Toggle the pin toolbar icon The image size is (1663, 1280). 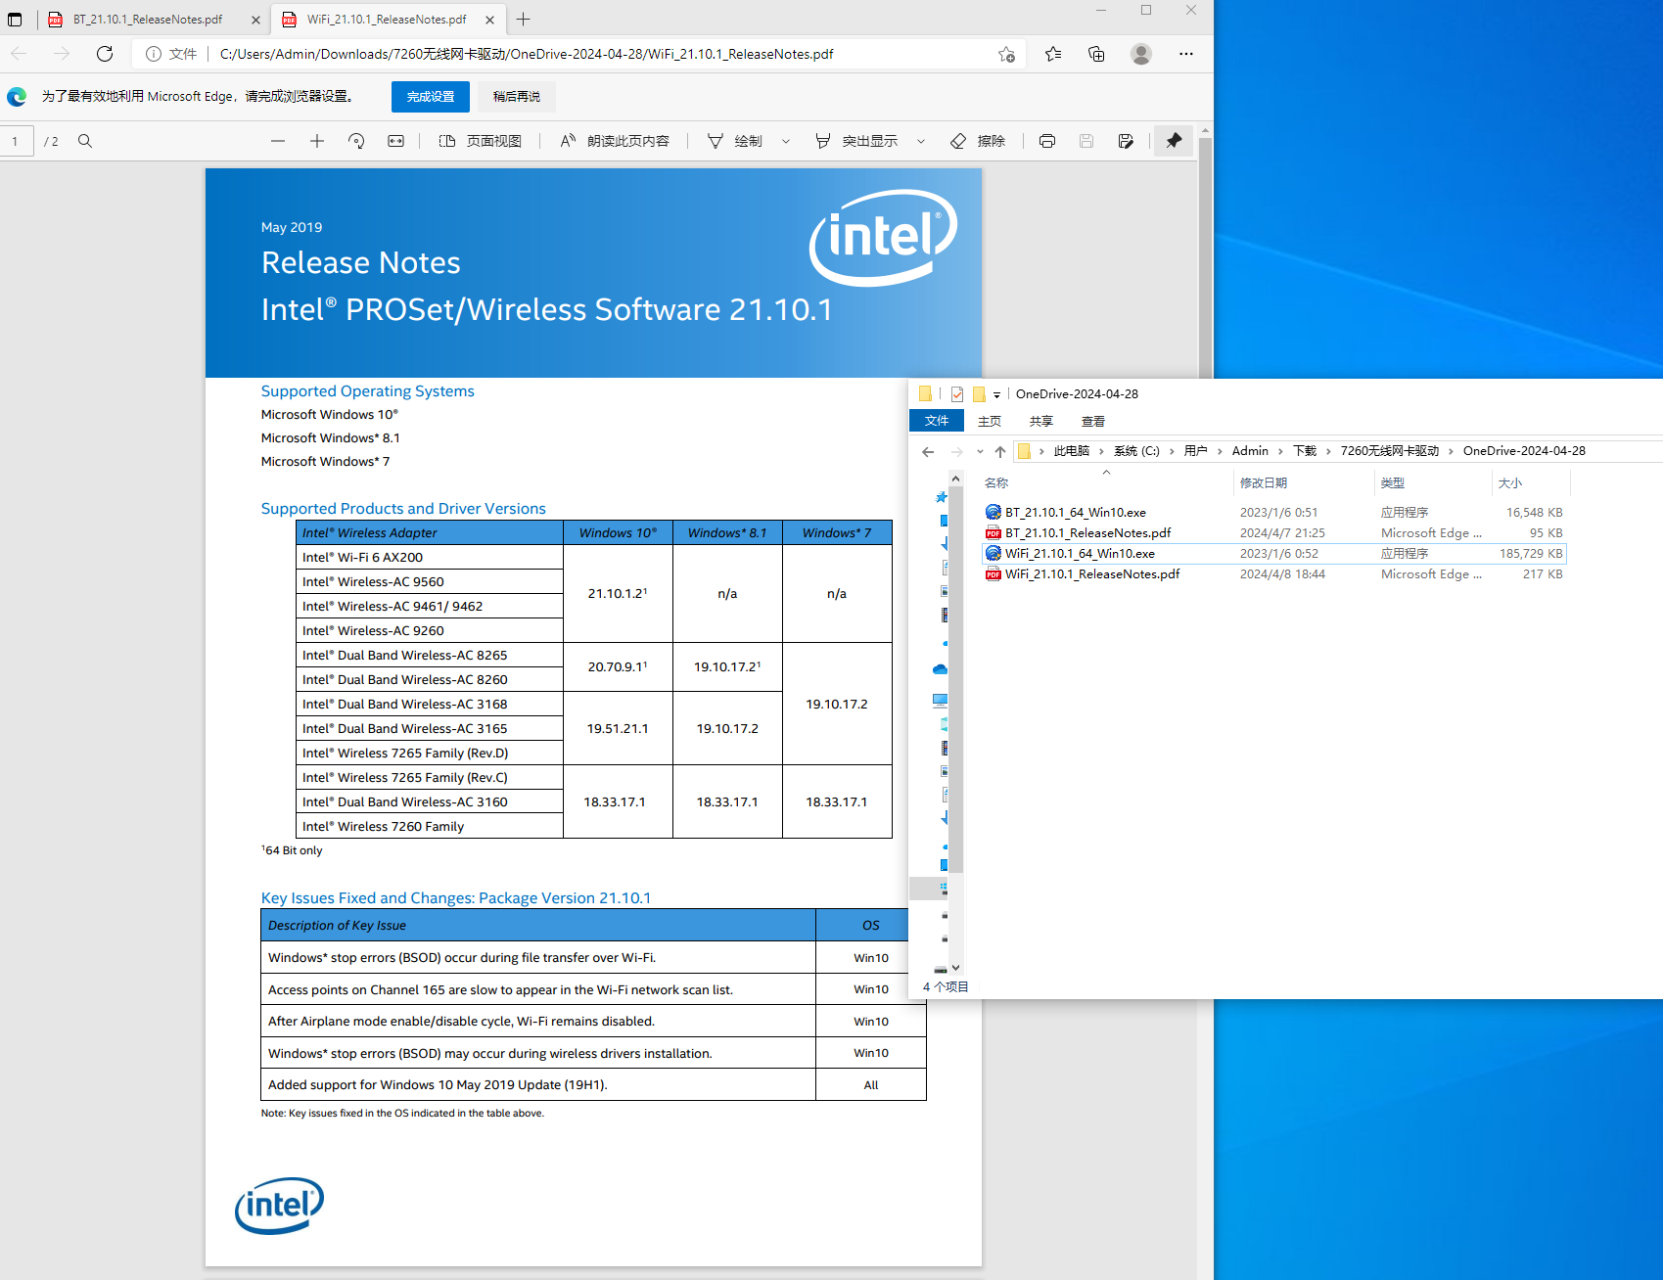click(1174, 141)
